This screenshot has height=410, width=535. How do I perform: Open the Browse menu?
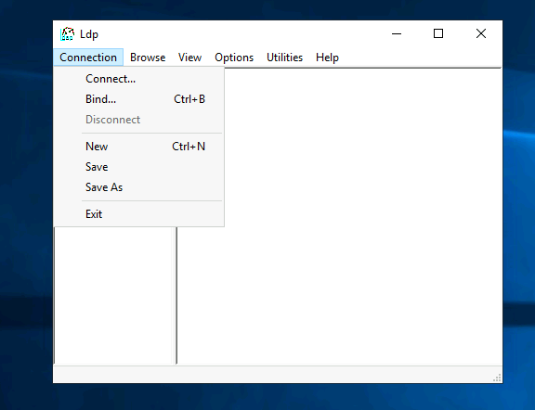[x=148, y=58]
